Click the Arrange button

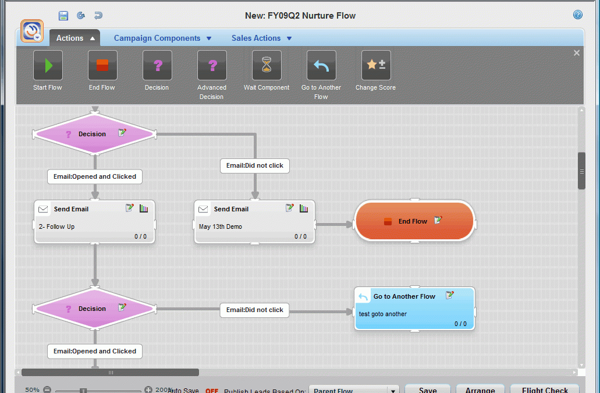[480, 389]
